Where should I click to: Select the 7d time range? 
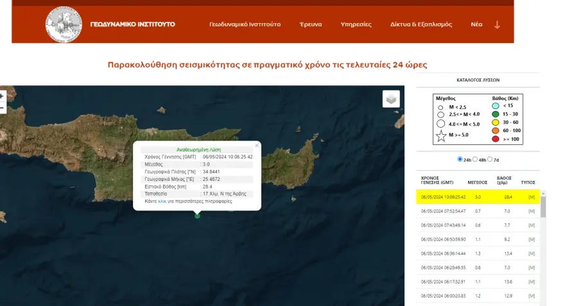point(491,159)
